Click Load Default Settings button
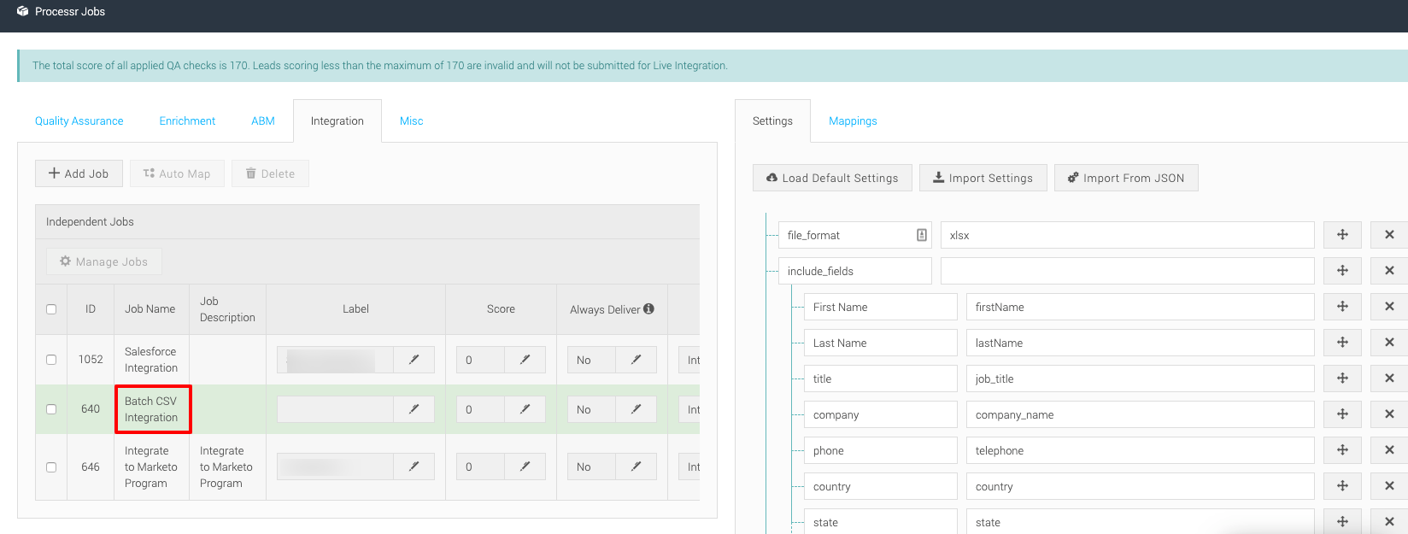 tap(832, 178)
